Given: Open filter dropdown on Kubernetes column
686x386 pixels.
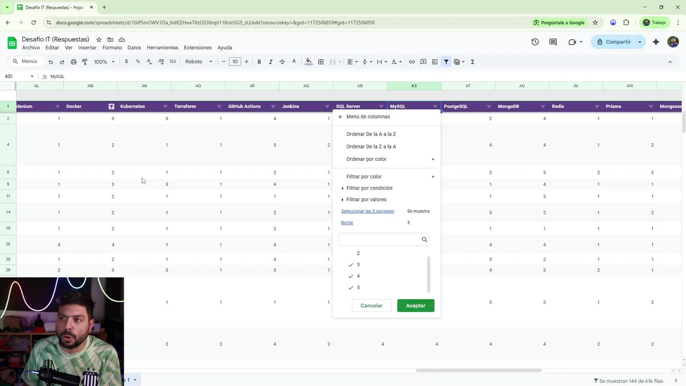Looking at the screenshot, I should click(165, 107).
